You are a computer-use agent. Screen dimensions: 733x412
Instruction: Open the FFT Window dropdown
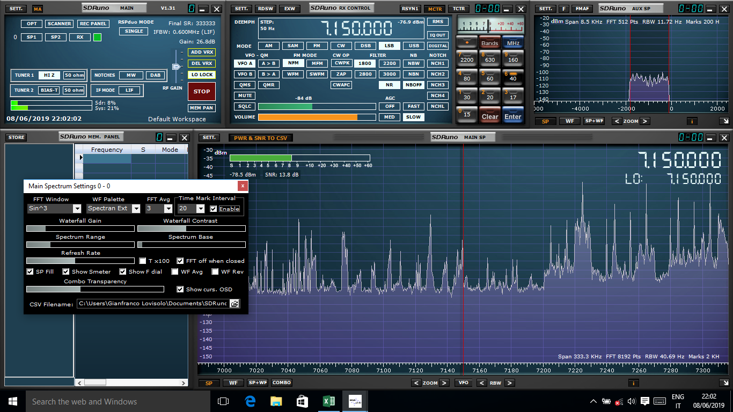pos(77,208)
